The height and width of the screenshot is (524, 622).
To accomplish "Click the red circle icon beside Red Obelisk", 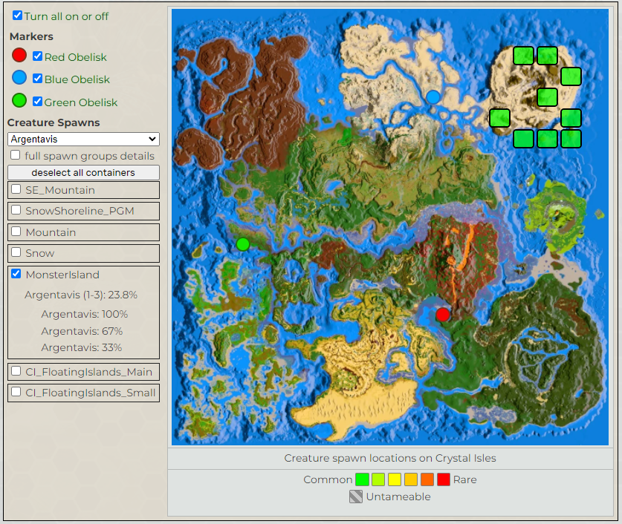I will coord(19,55).
